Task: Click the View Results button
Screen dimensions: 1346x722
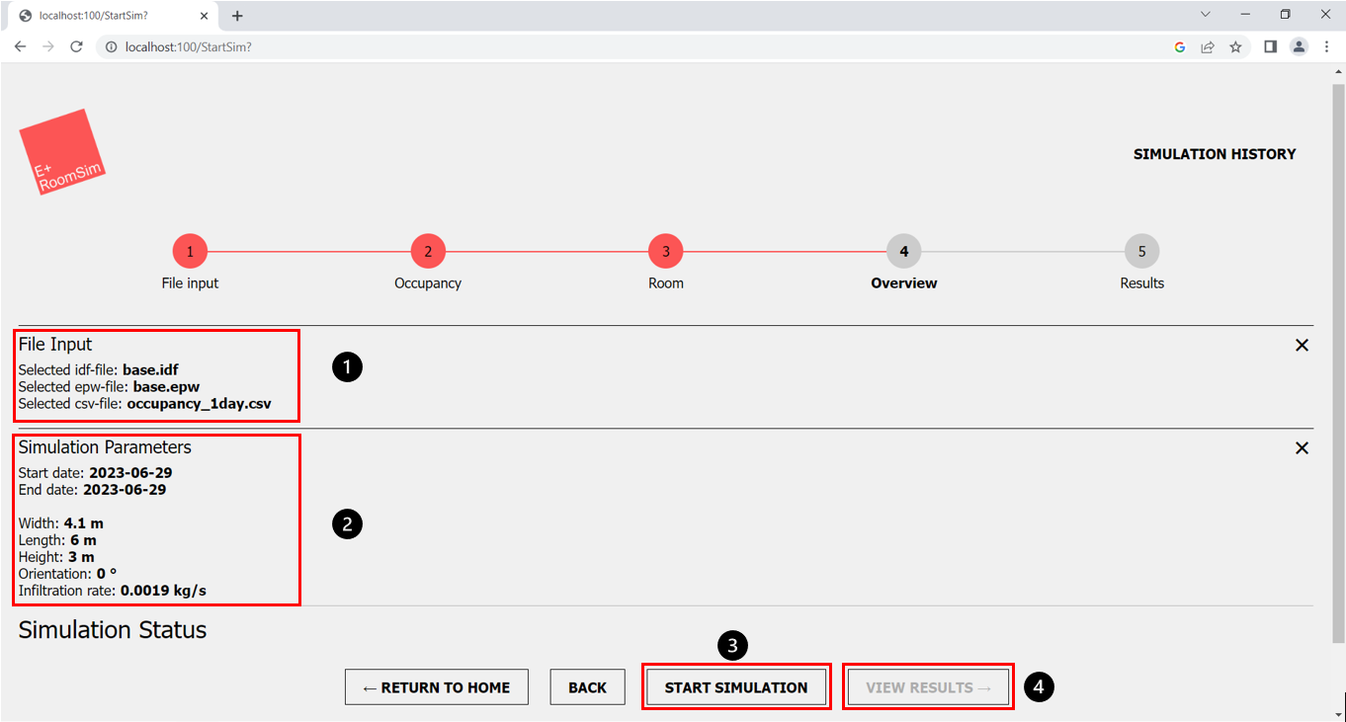Action: tap(928, 687)
